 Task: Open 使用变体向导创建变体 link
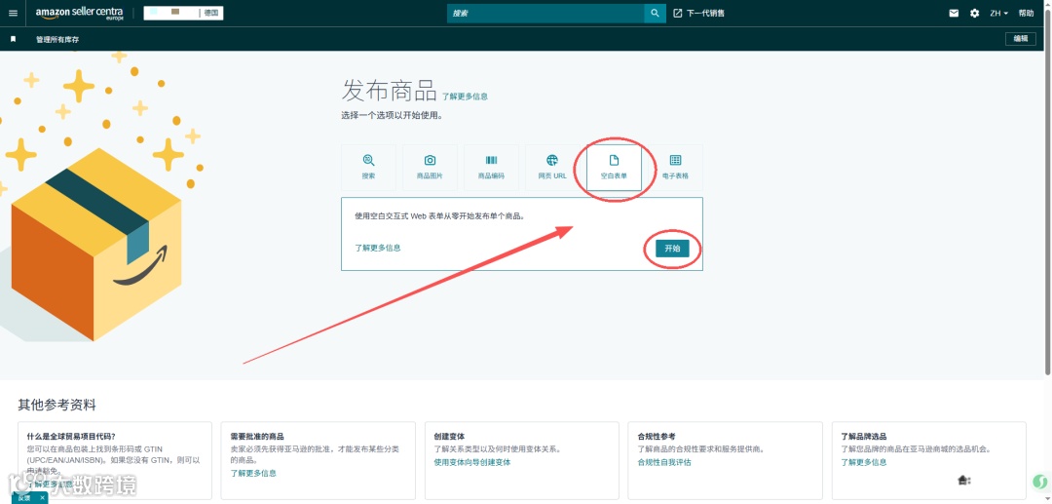pyautogui.click(x=472, y=462)
